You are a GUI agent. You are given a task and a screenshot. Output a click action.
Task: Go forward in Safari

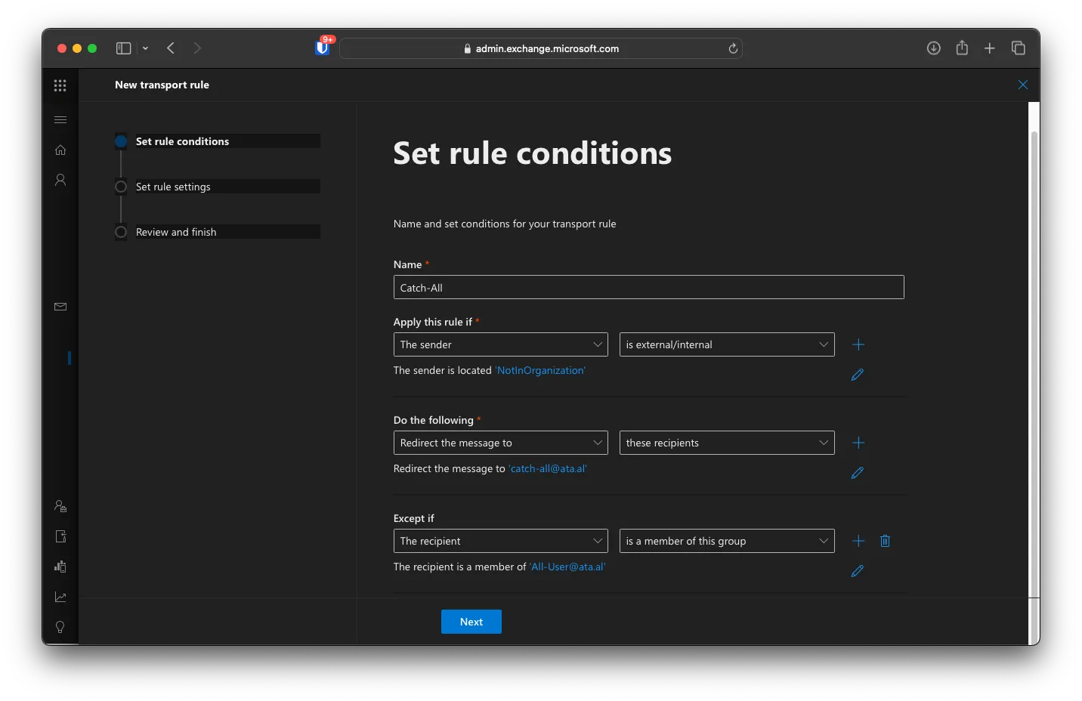coord(198,48)
